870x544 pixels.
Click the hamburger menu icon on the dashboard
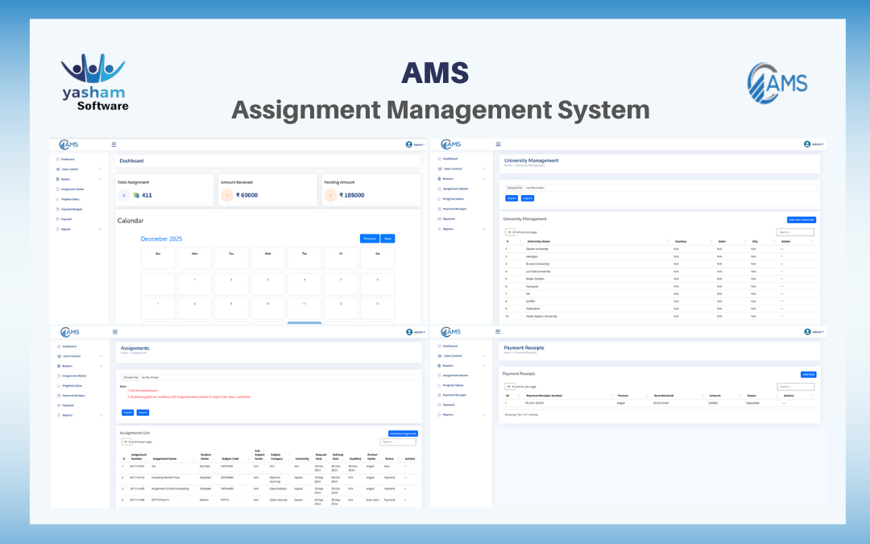pyautogui.click(x=113, y=144)
